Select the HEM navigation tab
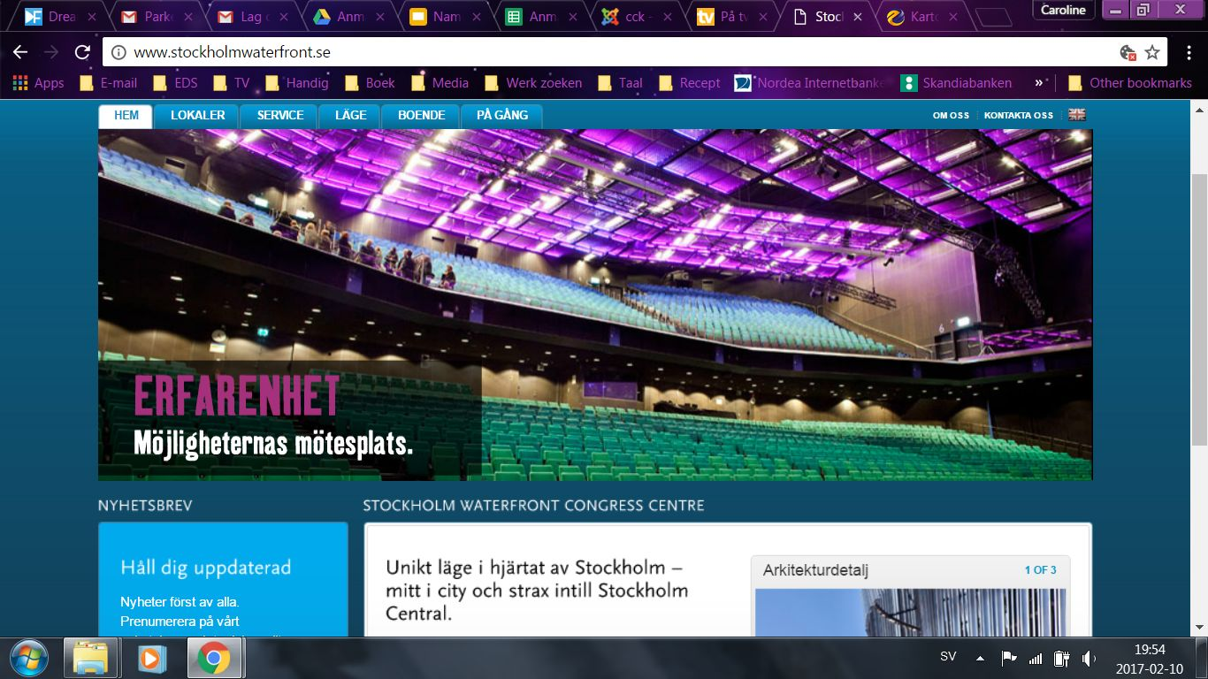 126,116
